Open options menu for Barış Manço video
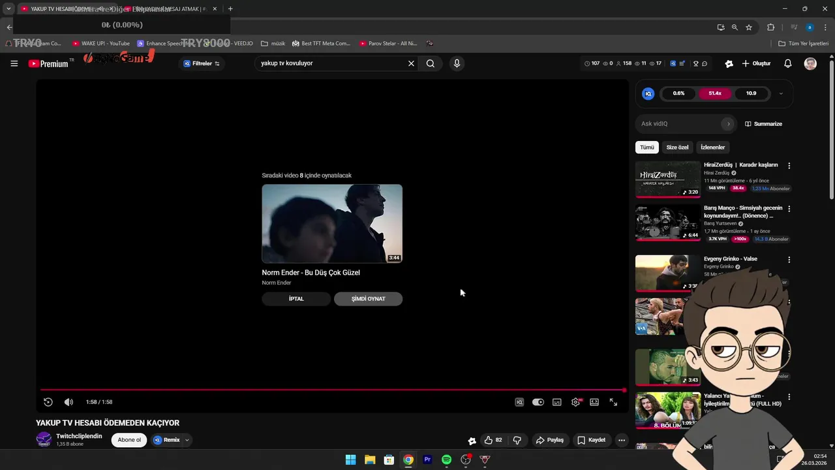The width and height of the screenshot is (835, 470). pyautogui.click(x=789, y=209)
